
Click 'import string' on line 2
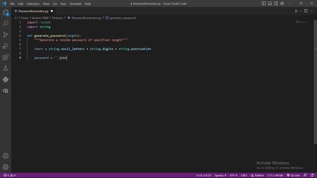pos(39,27)
